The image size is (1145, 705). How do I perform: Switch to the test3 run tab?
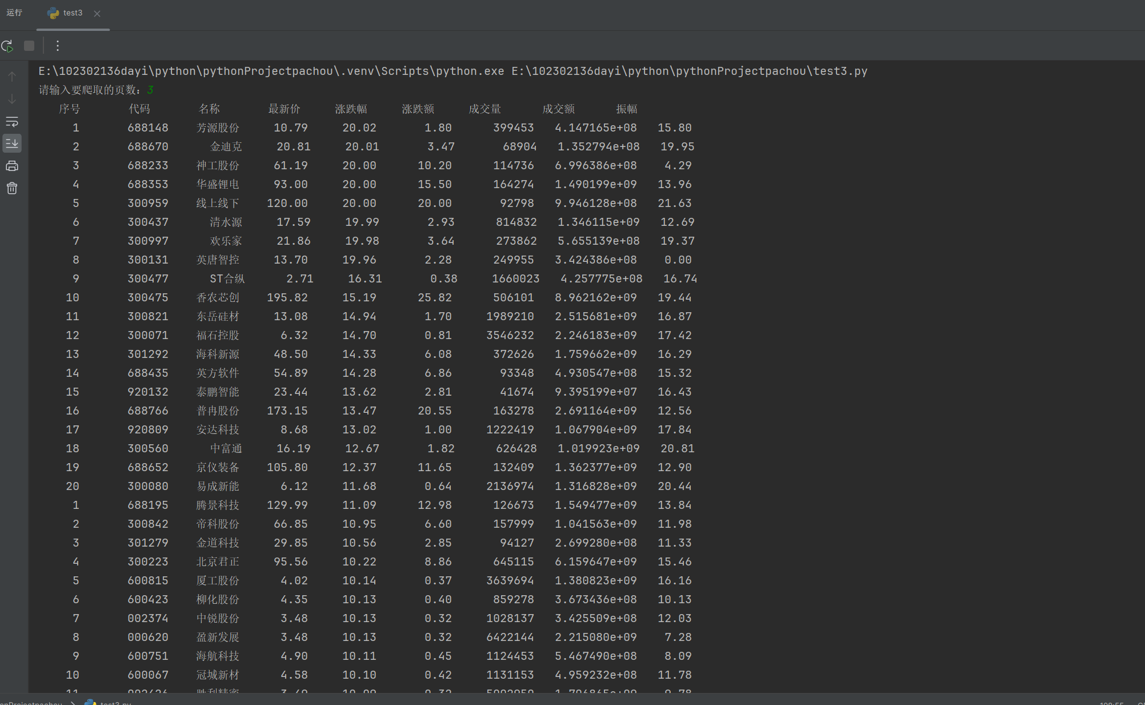73,13
